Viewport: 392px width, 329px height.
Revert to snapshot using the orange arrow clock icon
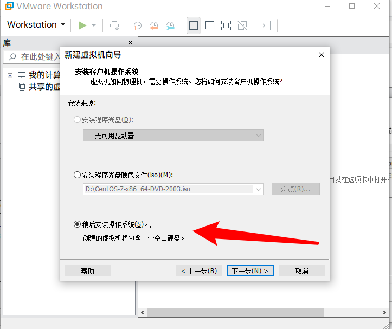[x=154, y=25]
